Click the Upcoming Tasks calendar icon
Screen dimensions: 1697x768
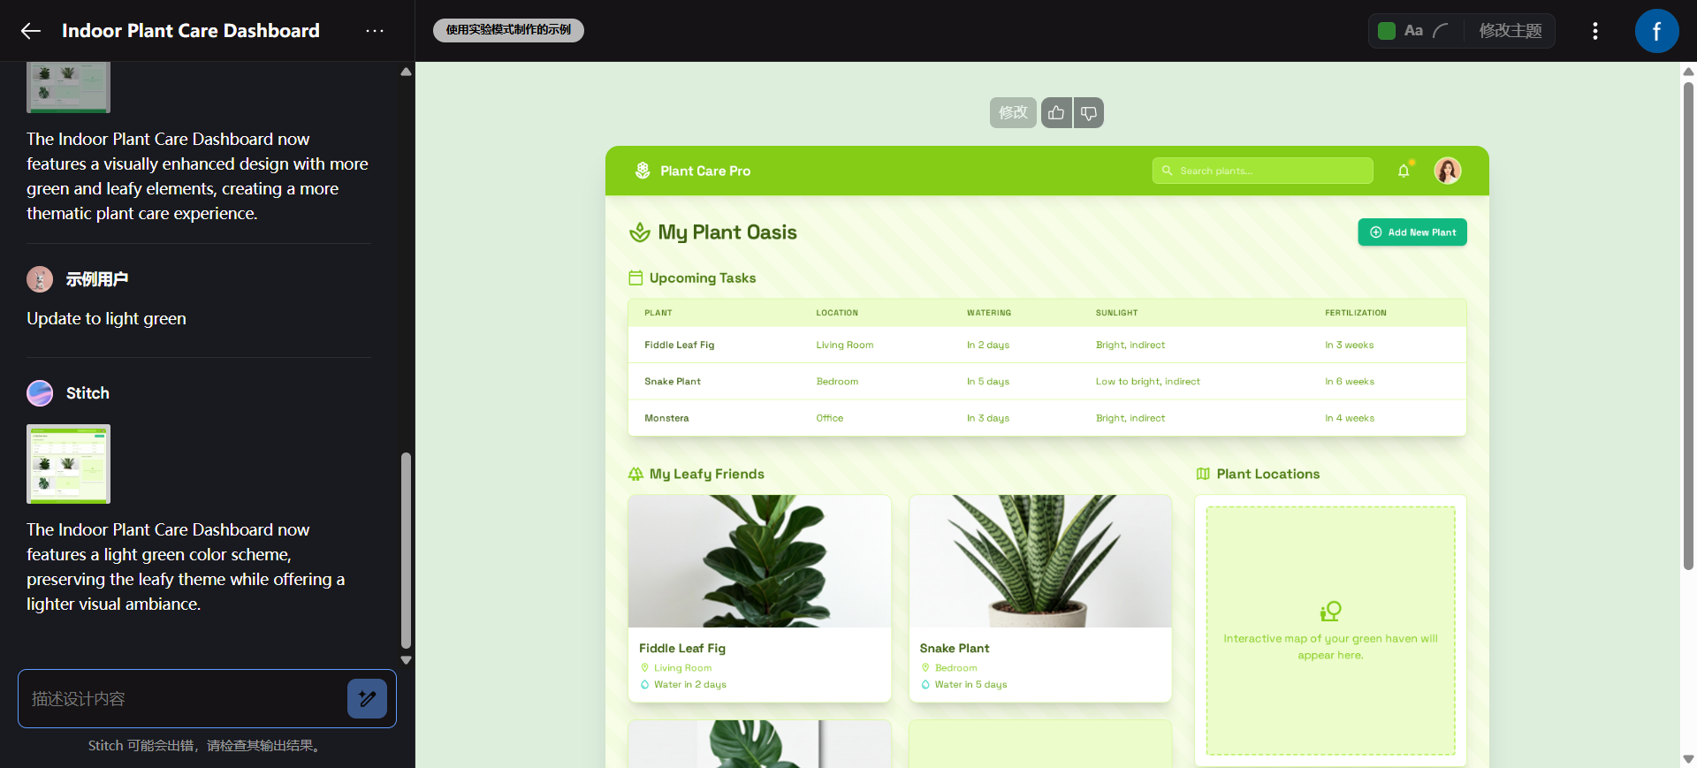(x=635, y=278)
